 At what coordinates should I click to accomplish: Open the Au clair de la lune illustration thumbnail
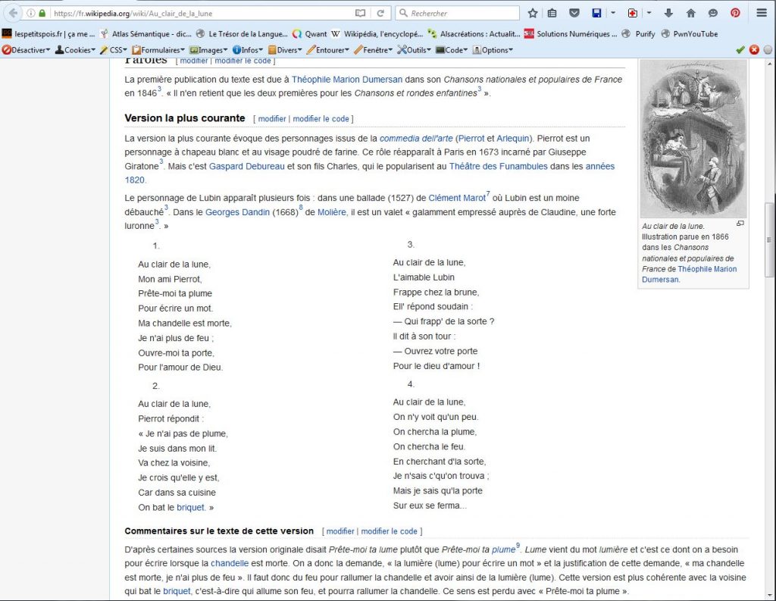click(693, 139)
